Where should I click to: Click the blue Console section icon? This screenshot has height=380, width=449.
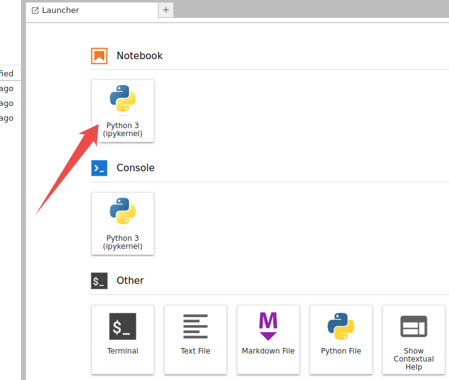[x=99, y=168]
